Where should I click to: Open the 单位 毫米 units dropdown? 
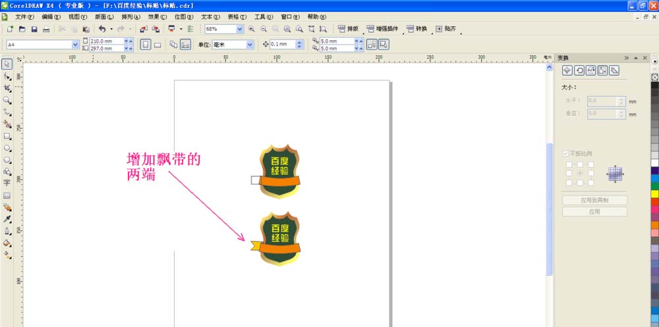250,45
